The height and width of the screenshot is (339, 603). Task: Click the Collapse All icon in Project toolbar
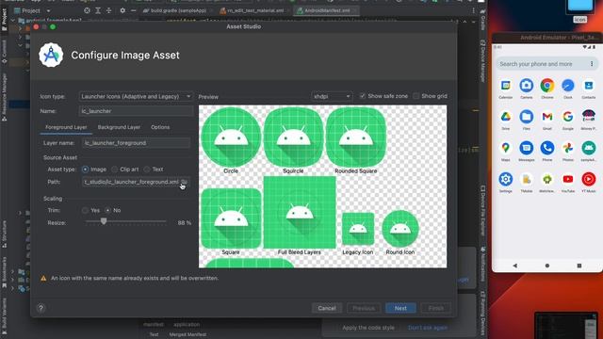(x=109, y=10)
